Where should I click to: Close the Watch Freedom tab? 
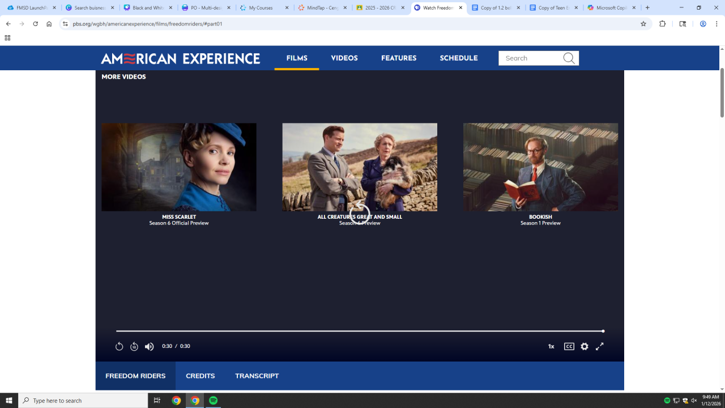click(x=460, y=8)
